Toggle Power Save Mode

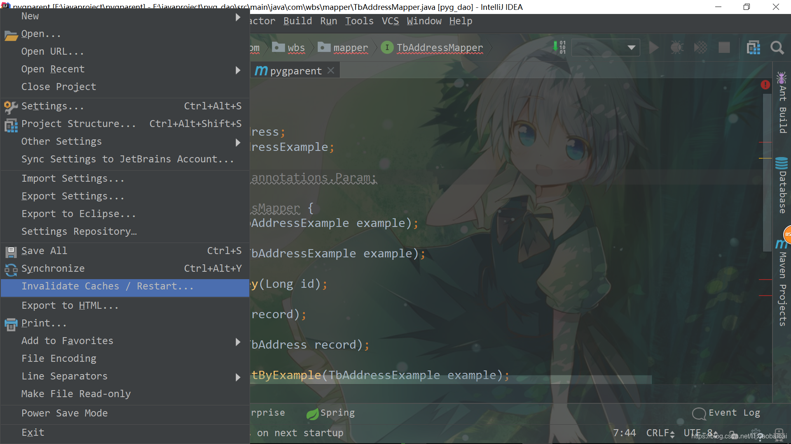coord(125,413)
